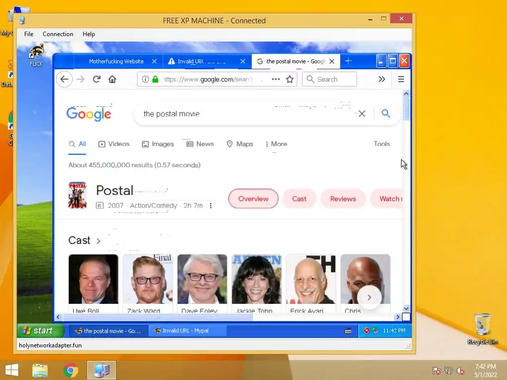Switch to News results
Viewport: 507px width, 380px height.
[x=200, y=144]
